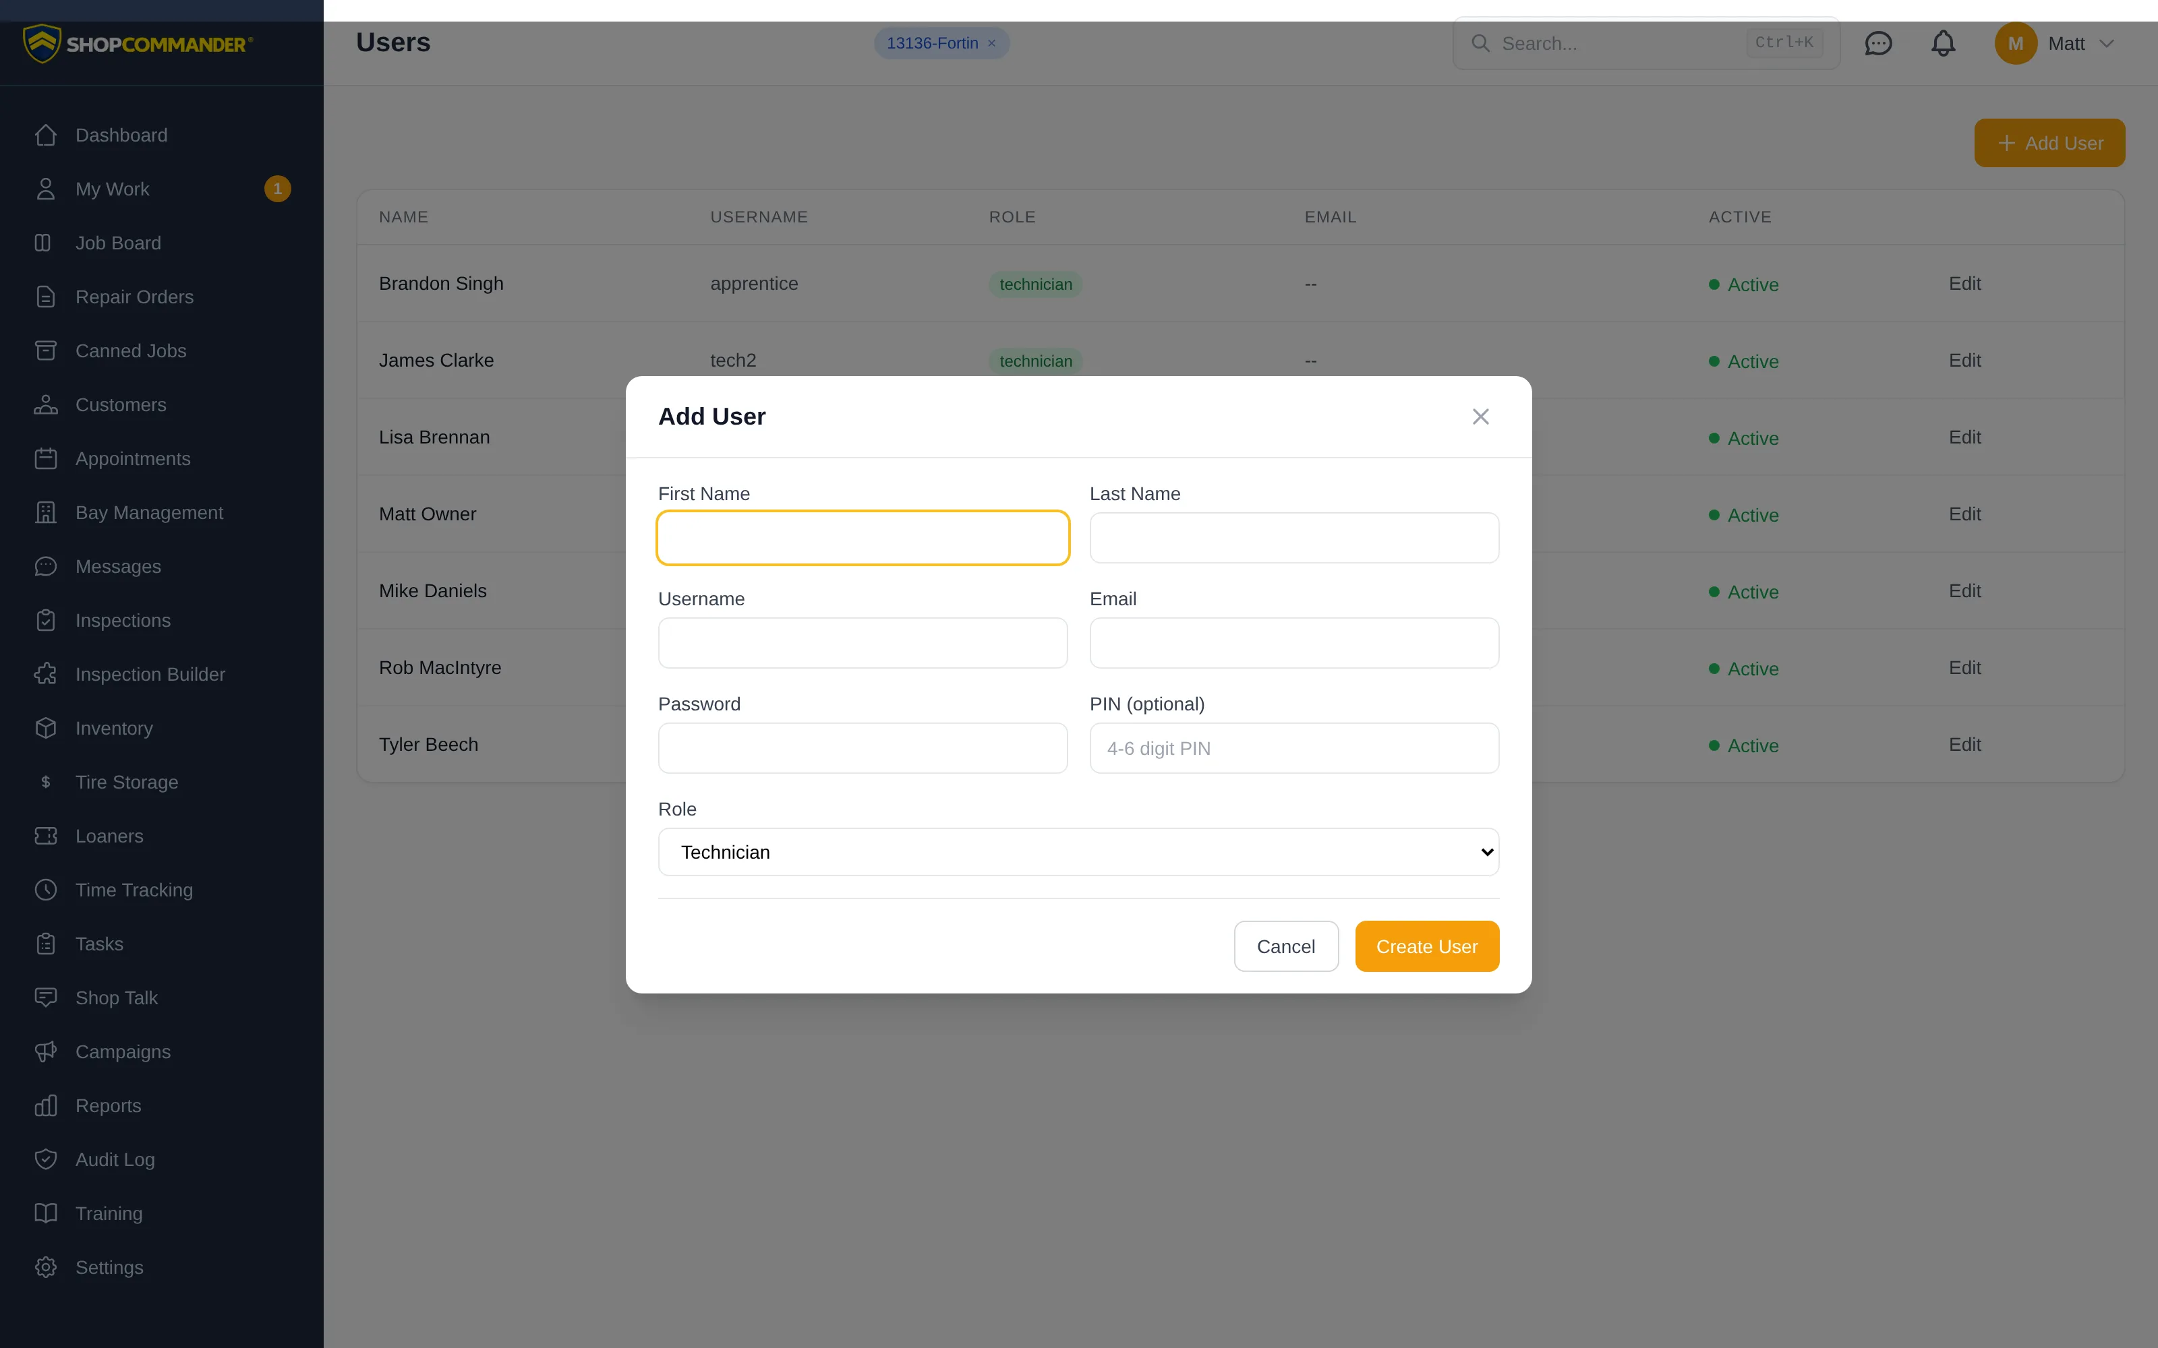Open the Canned Jobs archive icon
Screen dimensions: 2158x1348
pos(45,350)
